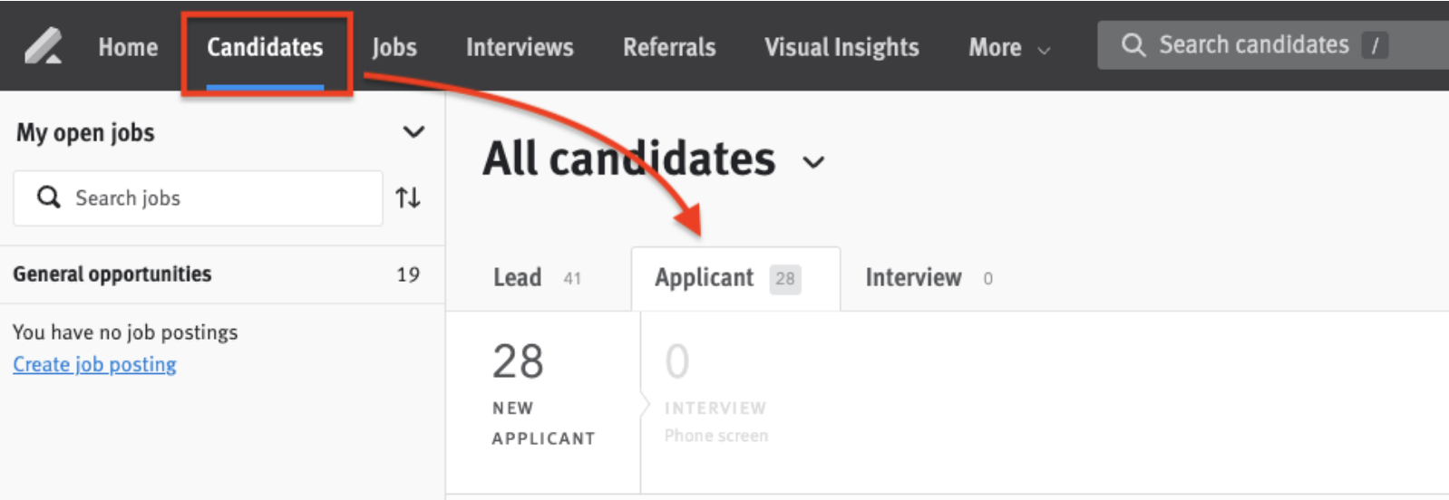Click the search candidates magnifier icon
This screenshot has width=1449, height=500.
[x=1133, y=45]
